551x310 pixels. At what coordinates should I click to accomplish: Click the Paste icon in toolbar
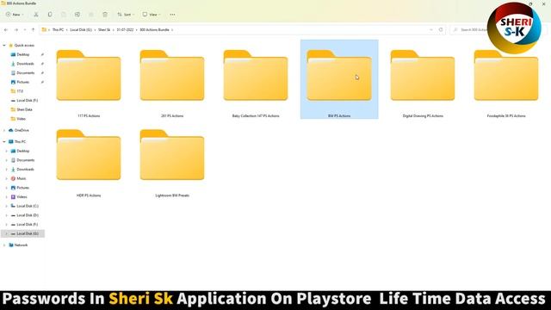pos(64,15)
